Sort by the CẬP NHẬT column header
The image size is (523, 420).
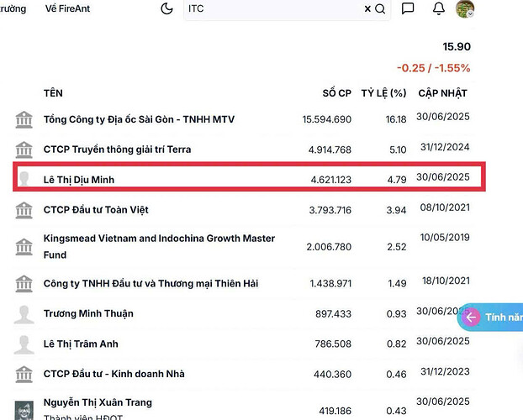[x=442, y=93]
